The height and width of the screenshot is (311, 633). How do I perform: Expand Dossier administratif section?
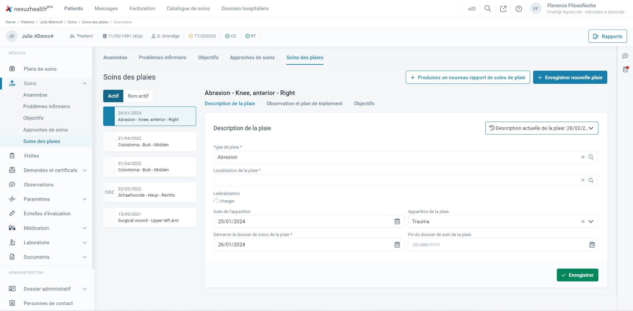pos(85,289)
